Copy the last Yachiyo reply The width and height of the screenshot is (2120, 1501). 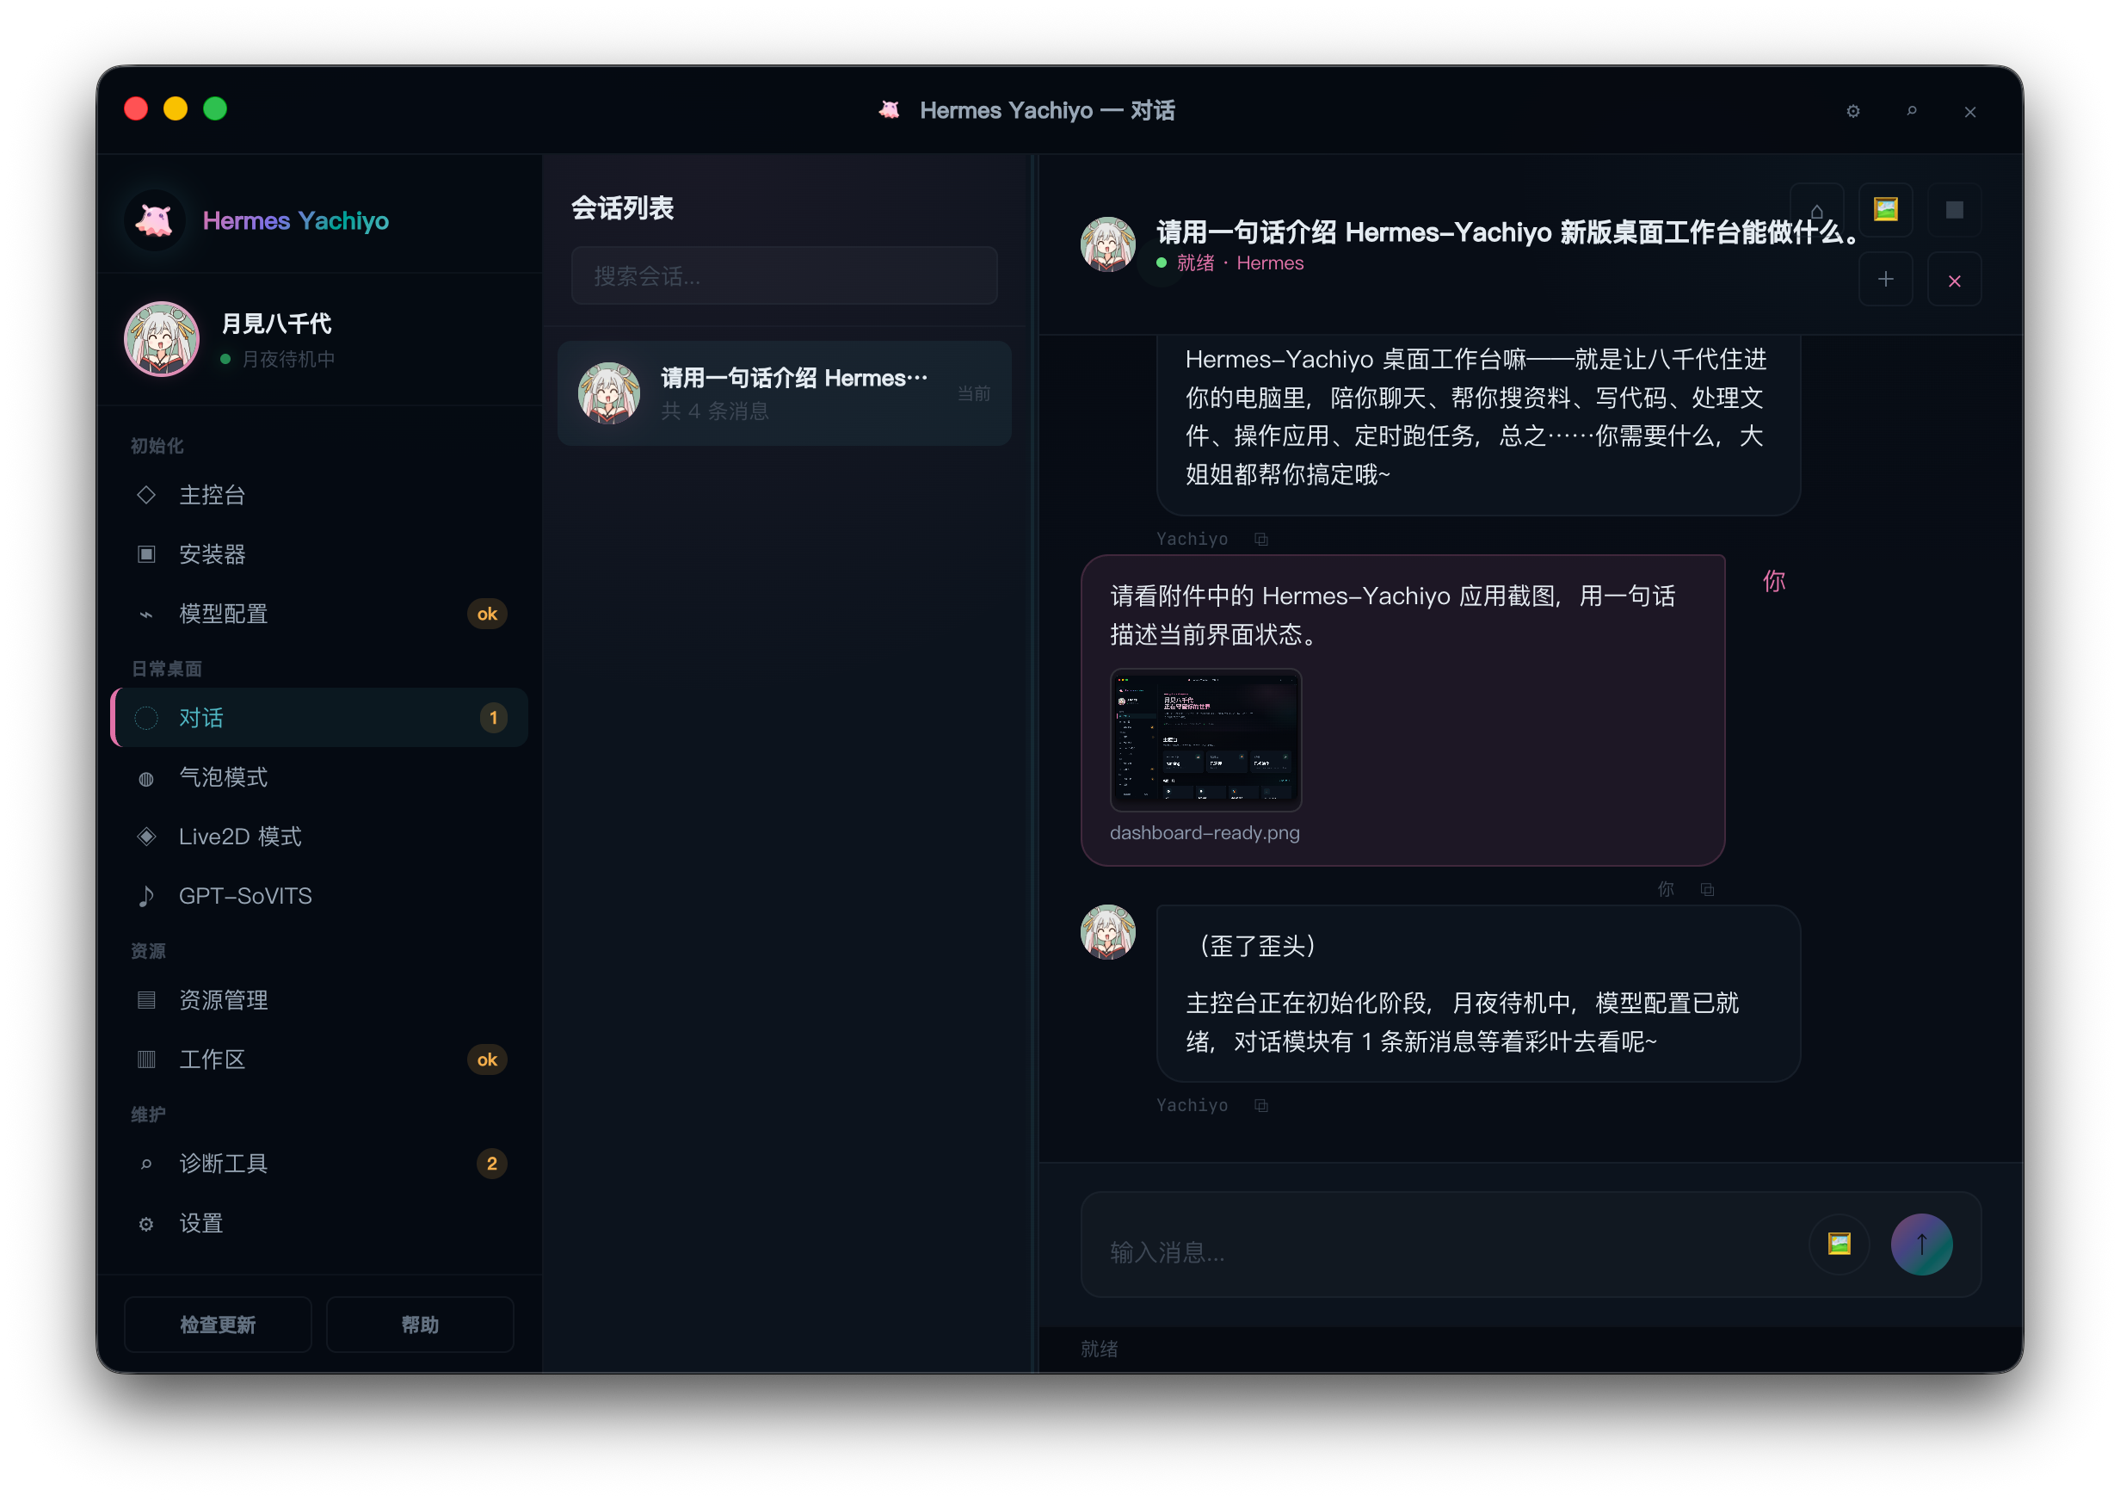[1261, 1105]
